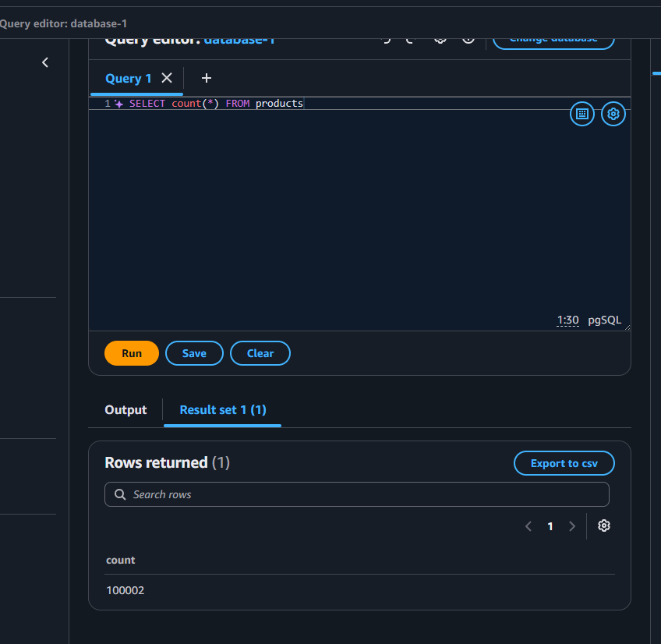
Task: Export results to csv
Action: click(x=564, y=463)
